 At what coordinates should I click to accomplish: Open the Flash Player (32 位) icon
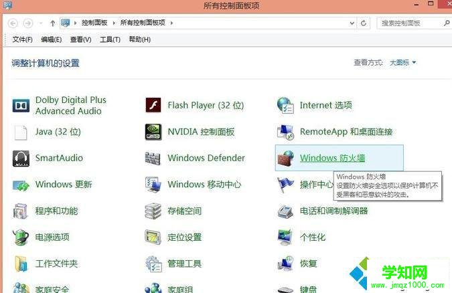point(153,105)
